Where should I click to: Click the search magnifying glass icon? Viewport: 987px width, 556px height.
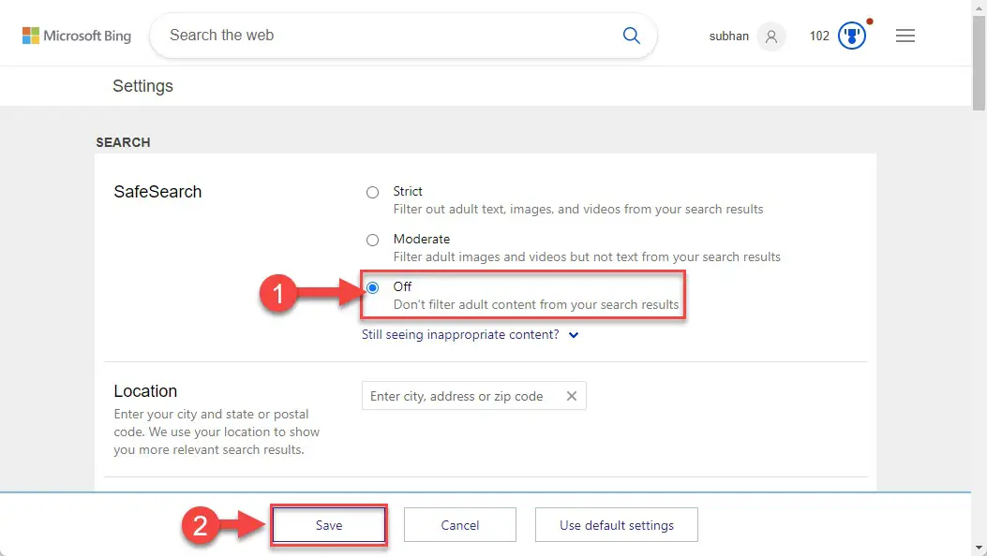[631, 35]
